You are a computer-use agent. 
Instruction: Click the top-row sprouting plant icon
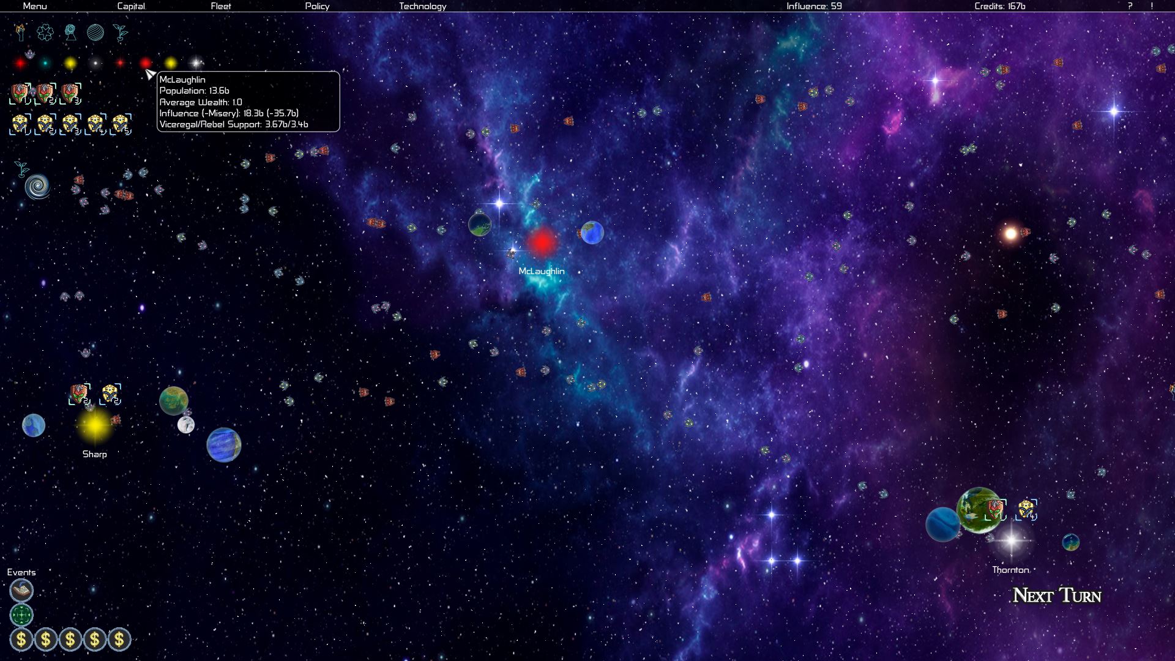120,32
